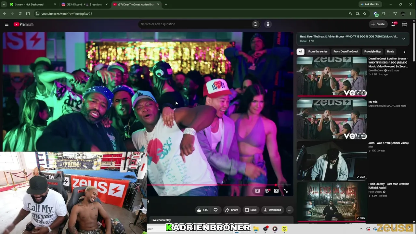Toggle Chrome split view icon

click(28, 14)
